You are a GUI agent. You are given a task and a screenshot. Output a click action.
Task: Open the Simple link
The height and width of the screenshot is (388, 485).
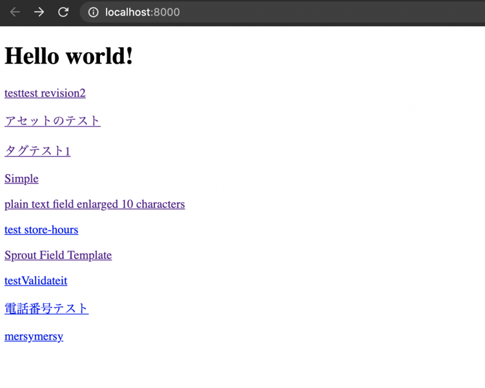21,179
